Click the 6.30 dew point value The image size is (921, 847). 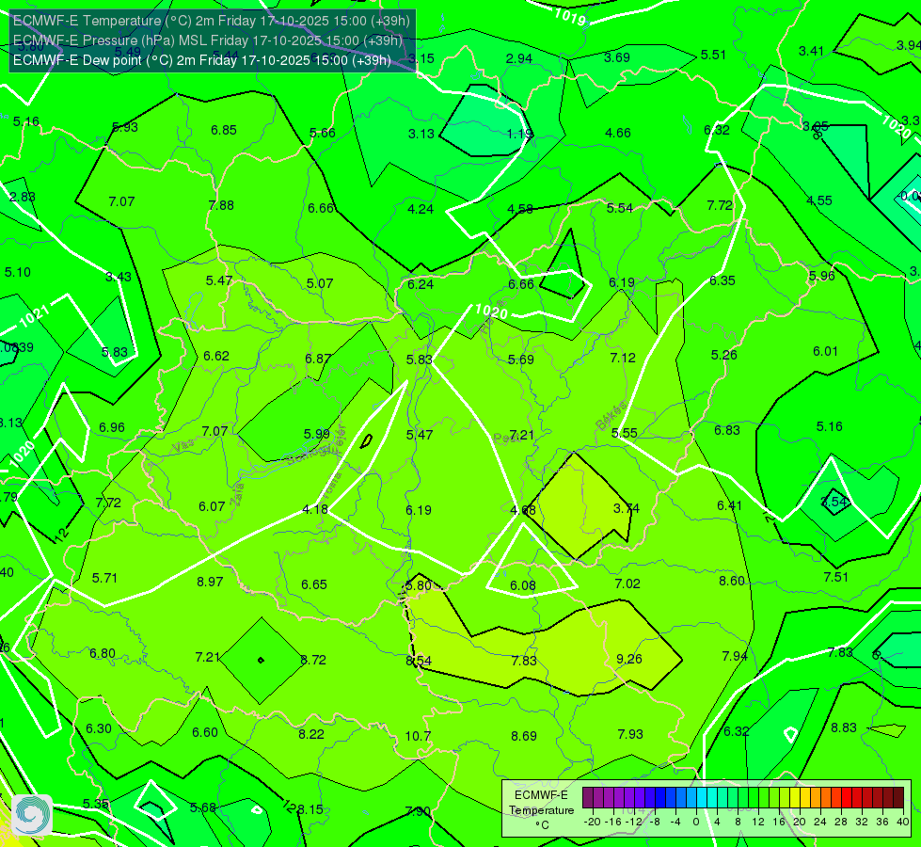coord(99,728)
